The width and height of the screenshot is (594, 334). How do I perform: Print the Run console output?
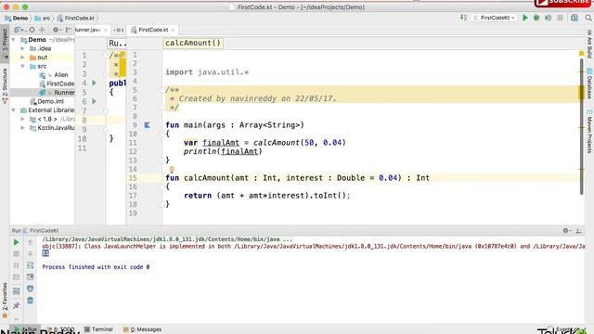pyautogui.click(x=31, y=289)
